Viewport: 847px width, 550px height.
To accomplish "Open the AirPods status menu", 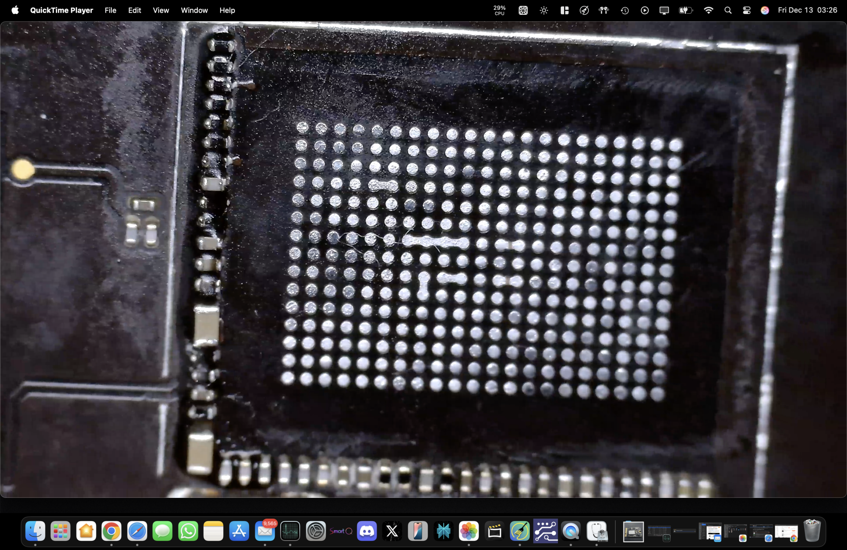I will [603, 10].
